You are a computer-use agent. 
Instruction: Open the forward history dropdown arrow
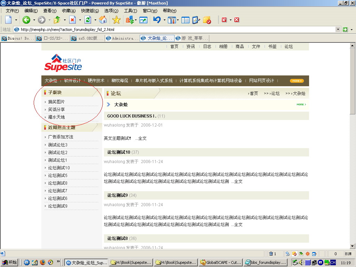click(49, 20)
